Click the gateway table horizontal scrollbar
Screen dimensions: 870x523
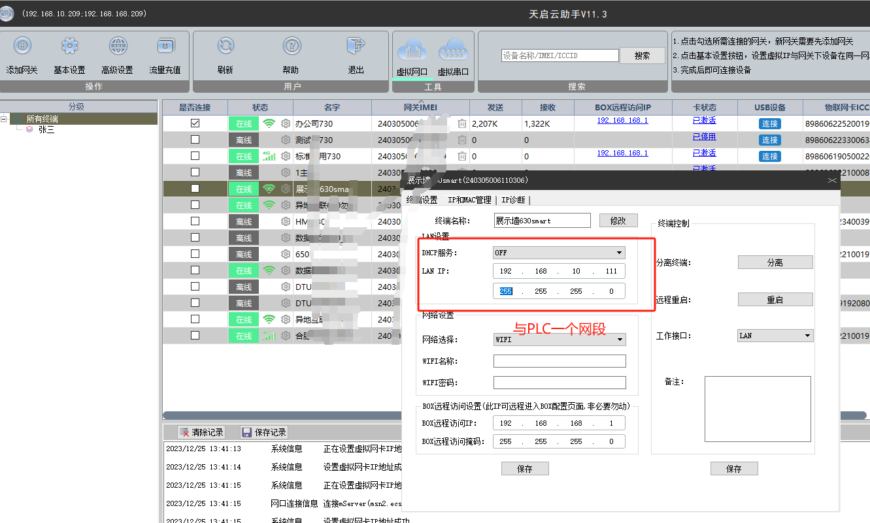[281, 415]
